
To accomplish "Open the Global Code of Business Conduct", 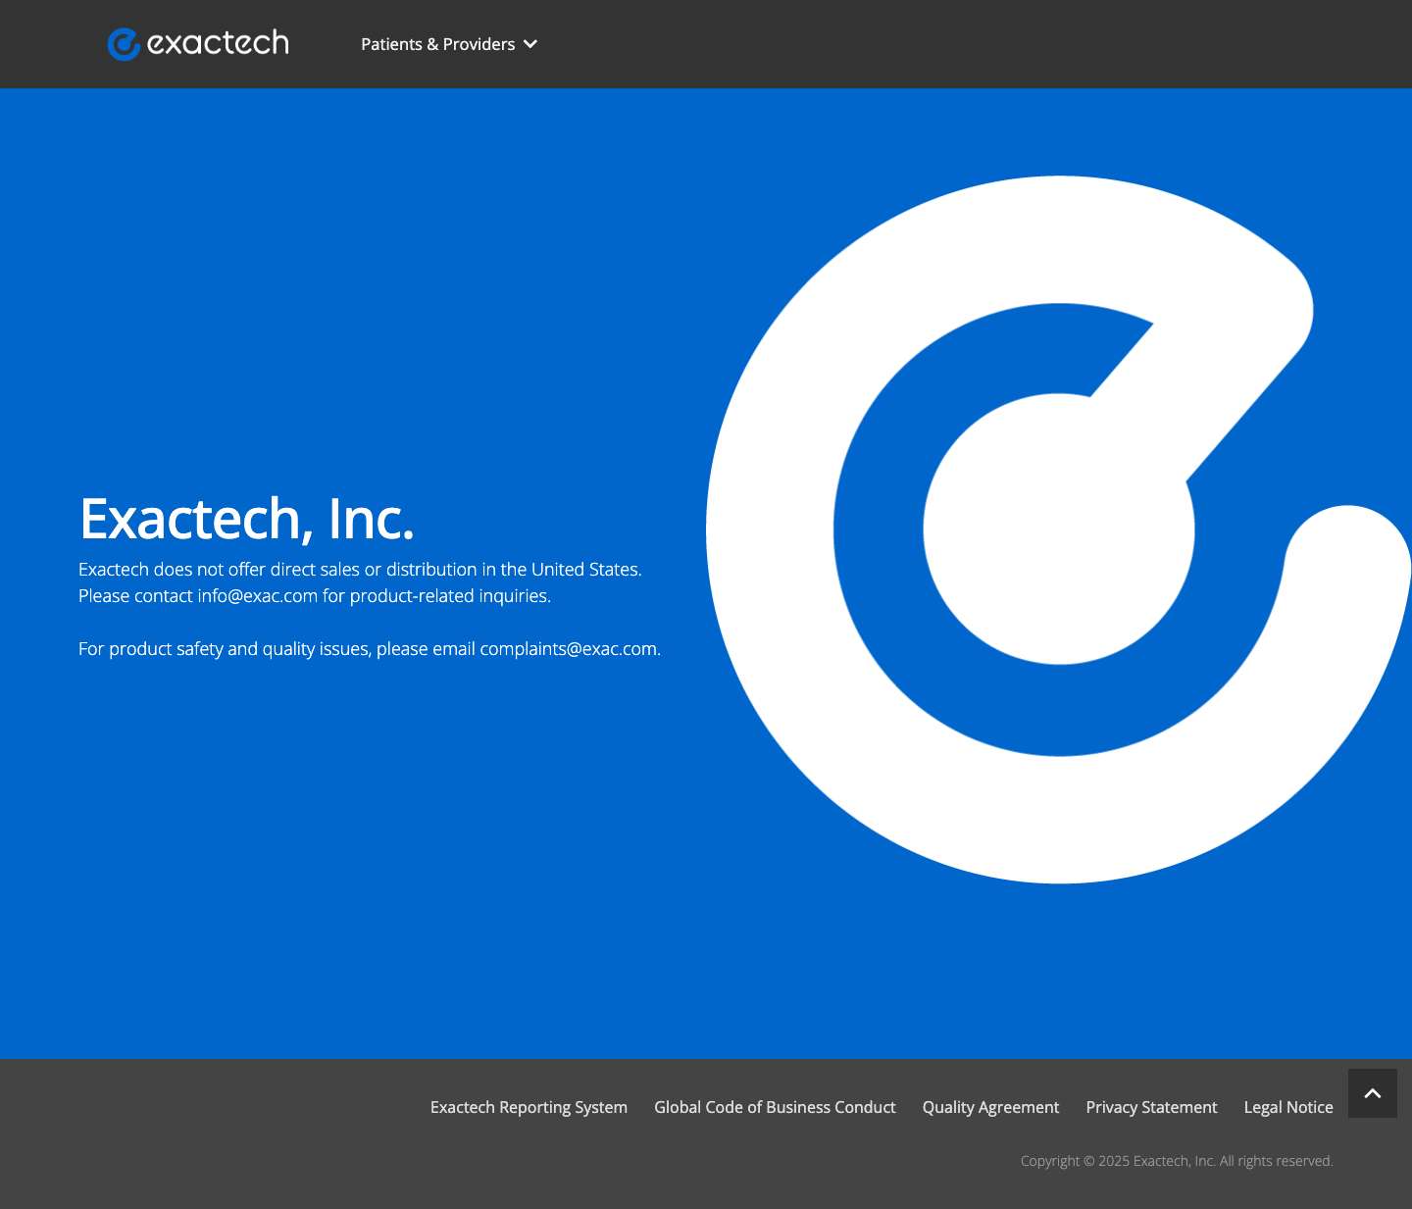I will coord(775,1107).
